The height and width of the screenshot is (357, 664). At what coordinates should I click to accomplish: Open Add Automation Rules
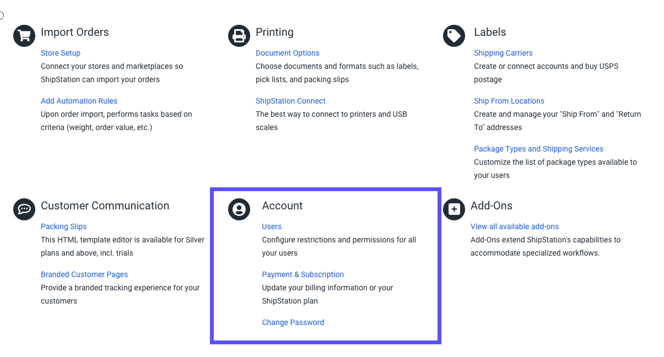pyautogui.click(x=79, y=101)
